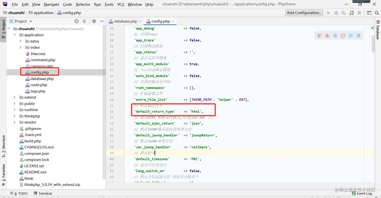
Task: Click 'app_multi_module' key in editor
Action: tap(152, 64)
